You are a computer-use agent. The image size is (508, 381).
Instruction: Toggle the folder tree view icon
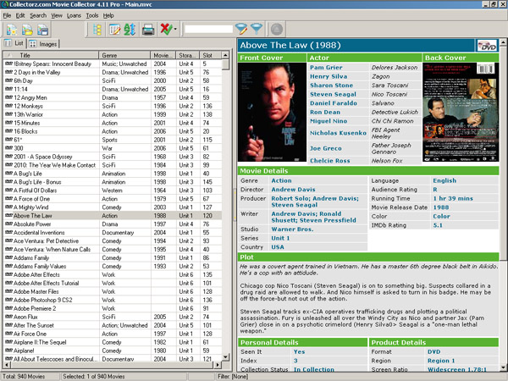point(97,30)
